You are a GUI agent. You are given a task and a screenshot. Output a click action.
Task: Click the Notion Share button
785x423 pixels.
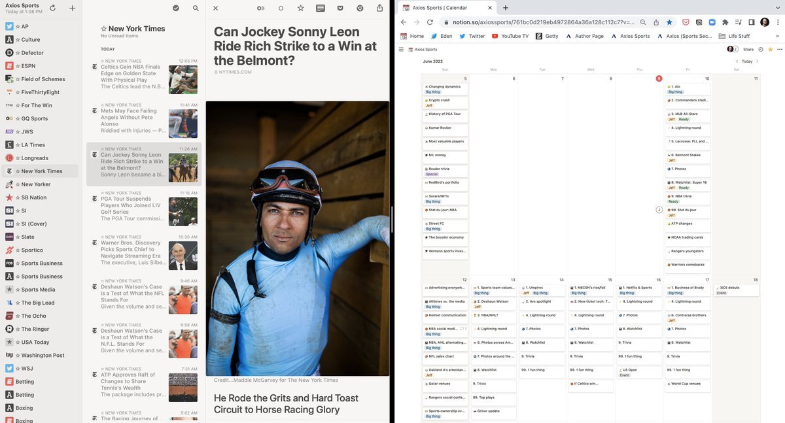[x=748, y=49]
